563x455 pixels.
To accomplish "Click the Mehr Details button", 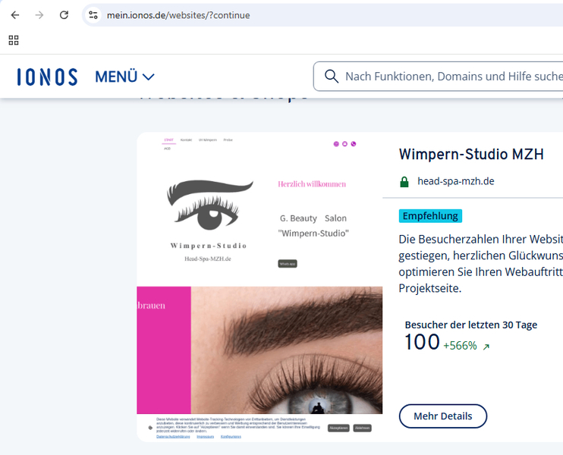I will click(x=442, y=416).
